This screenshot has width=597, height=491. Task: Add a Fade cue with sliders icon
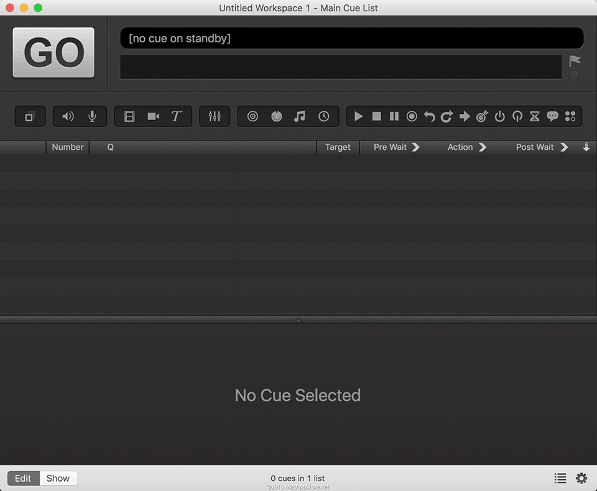(x=215, y=116)
